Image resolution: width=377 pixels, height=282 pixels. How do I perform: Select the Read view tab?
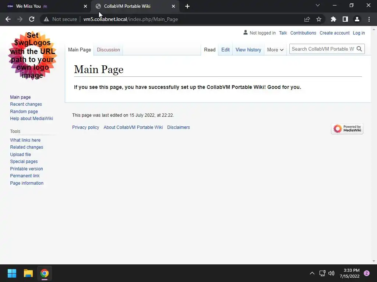(209, 50)
